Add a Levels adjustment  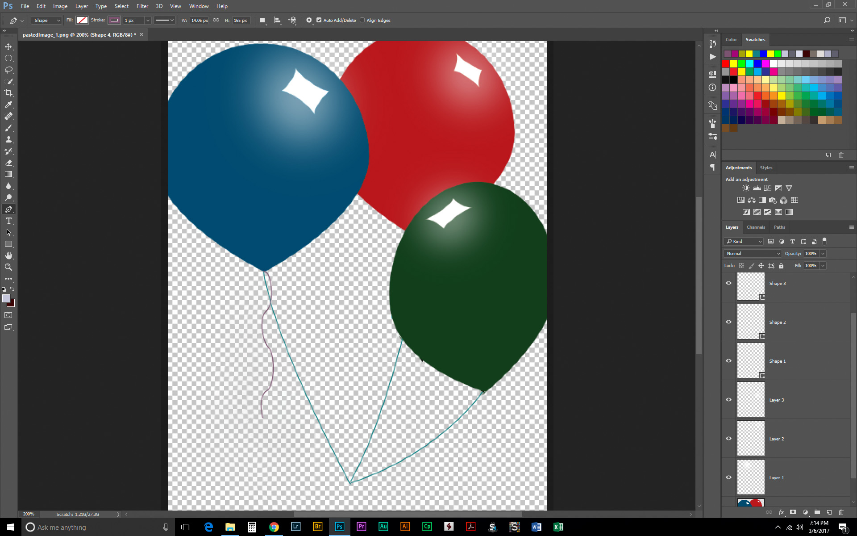click(757, 188)
